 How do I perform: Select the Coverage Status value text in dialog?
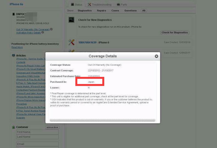click(105, 65)
